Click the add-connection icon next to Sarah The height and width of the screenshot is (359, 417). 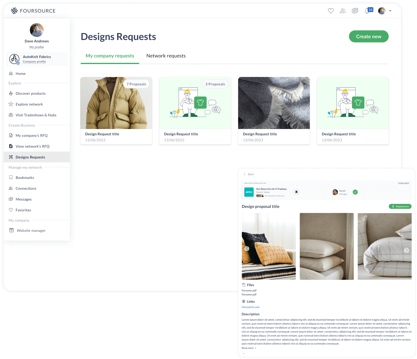(355, 192)
